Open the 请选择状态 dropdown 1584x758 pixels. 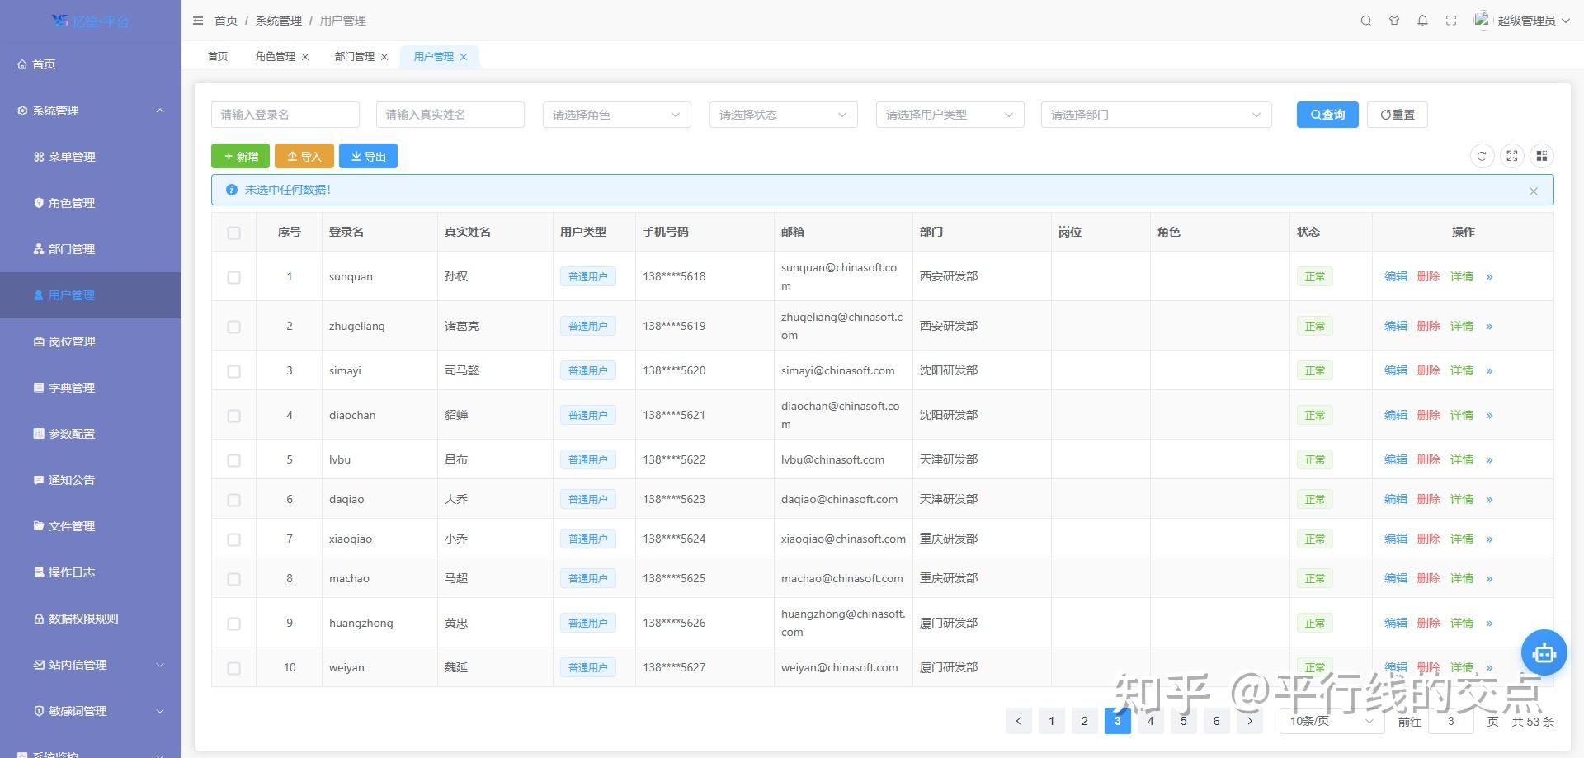(783, 115)
